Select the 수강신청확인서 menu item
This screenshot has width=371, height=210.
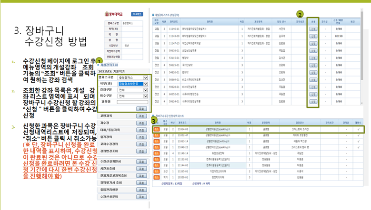(x=110, y=162)
